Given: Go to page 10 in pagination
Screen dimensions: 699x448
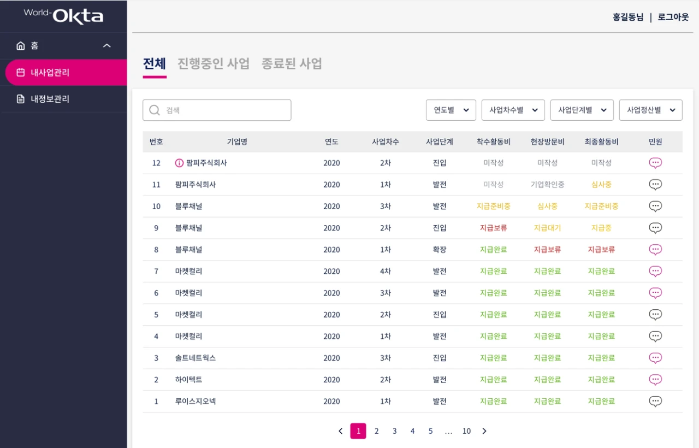Looking at the screenshot, I should pos(466,431).
